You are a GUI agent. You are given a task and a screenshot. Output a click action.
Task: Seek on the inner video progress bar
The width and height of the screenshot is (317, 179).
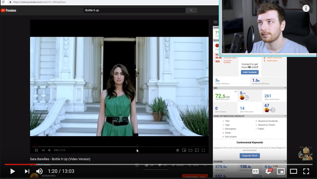click(x=119, y=147)
